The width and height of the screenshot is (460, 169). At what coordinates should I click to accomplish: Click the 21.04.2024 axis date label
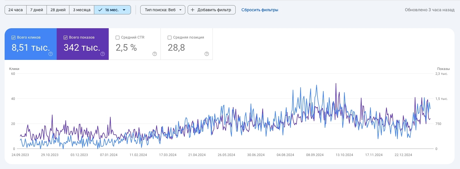click(x=197, y=155)
